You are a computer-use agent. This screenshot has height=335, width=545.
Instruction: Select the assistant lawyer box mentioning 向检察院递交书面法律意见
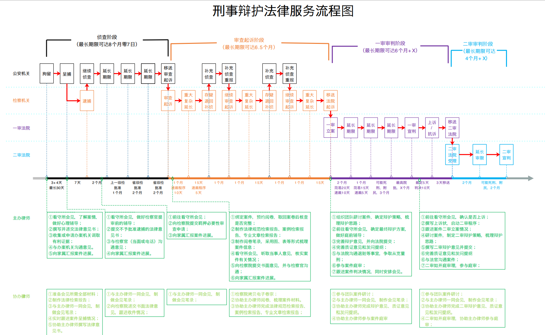[135, 303]
